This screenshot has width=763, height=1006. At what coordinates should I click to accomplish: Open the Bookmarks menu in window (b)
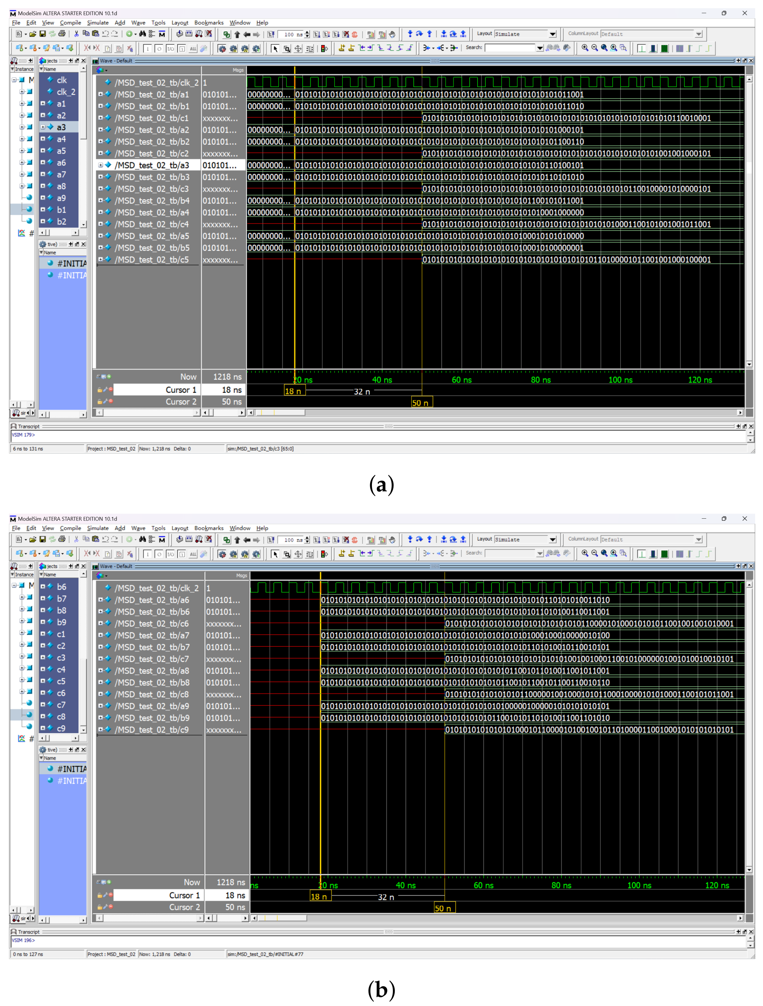click(208, 528)
